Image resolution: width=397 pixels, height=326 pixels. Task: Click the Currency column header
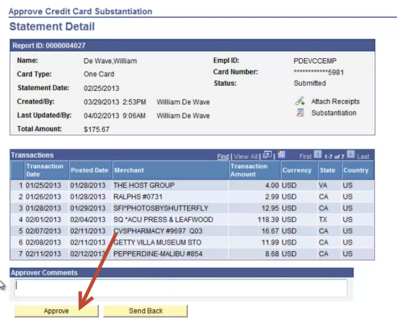[296, 170]
